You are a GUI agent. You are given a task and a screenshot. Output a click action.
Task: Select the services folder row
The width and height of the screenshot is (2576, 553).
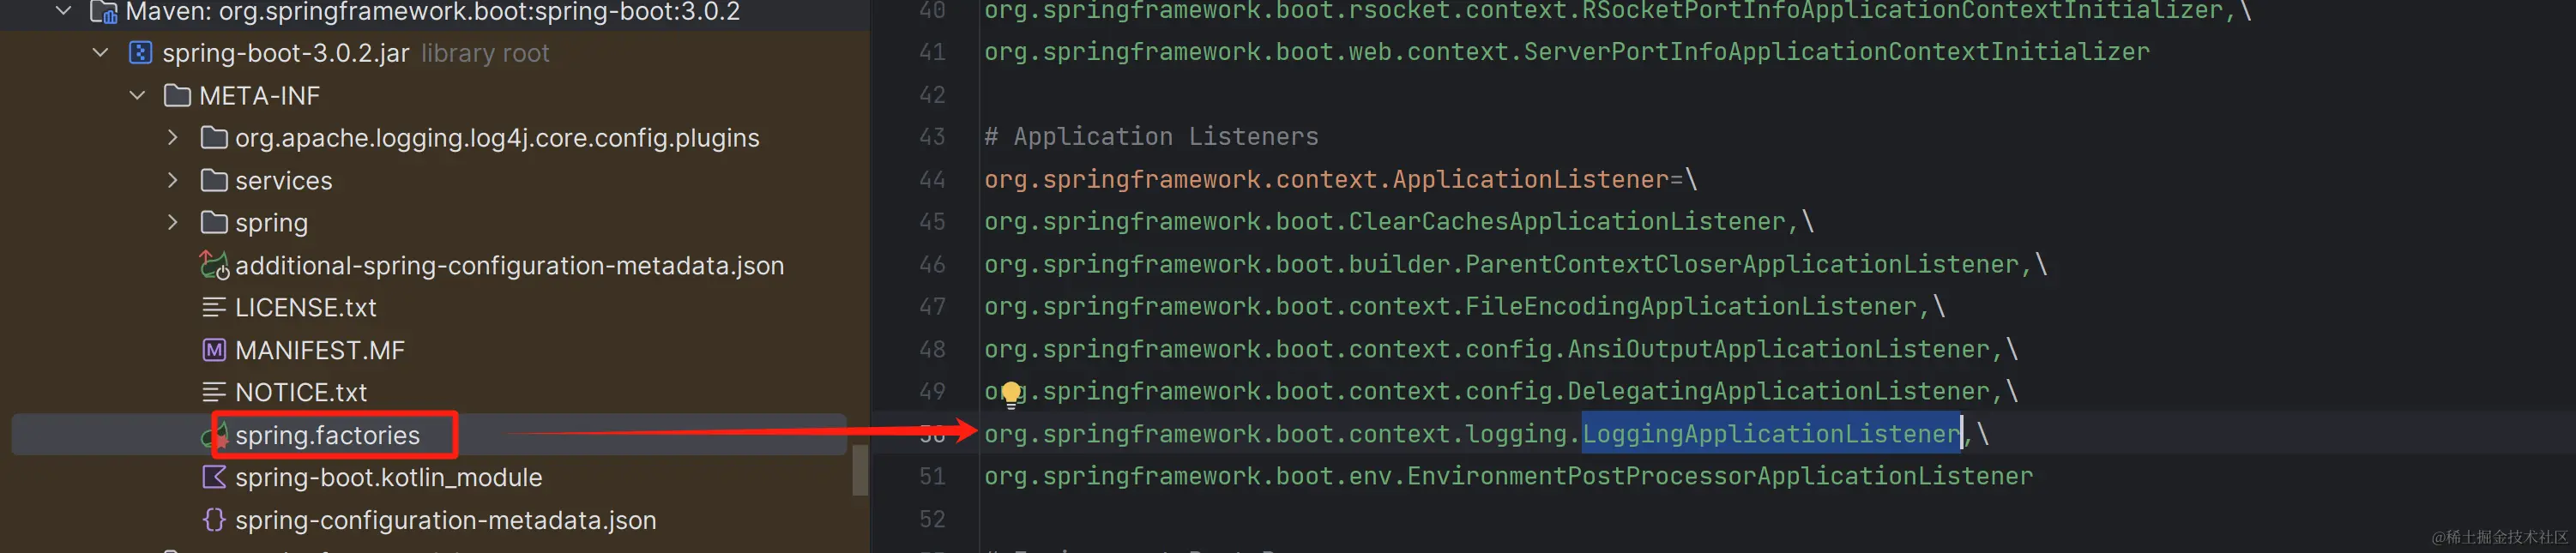click(284, 180)
